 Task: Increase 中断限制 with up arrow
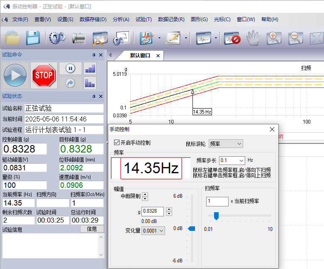click(x=145, y=194)
